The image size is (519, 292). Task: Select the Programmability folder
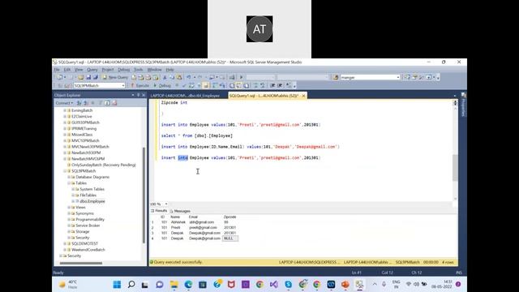click(90, 220)
